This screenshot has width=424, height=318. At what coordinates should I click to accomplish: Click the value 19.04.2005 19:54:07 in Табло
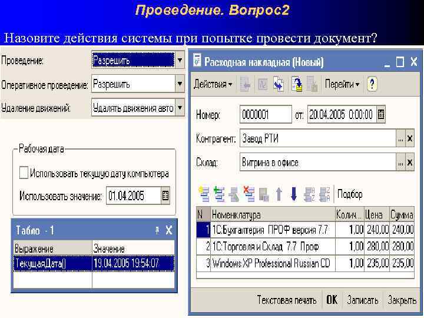pos(133,263)
